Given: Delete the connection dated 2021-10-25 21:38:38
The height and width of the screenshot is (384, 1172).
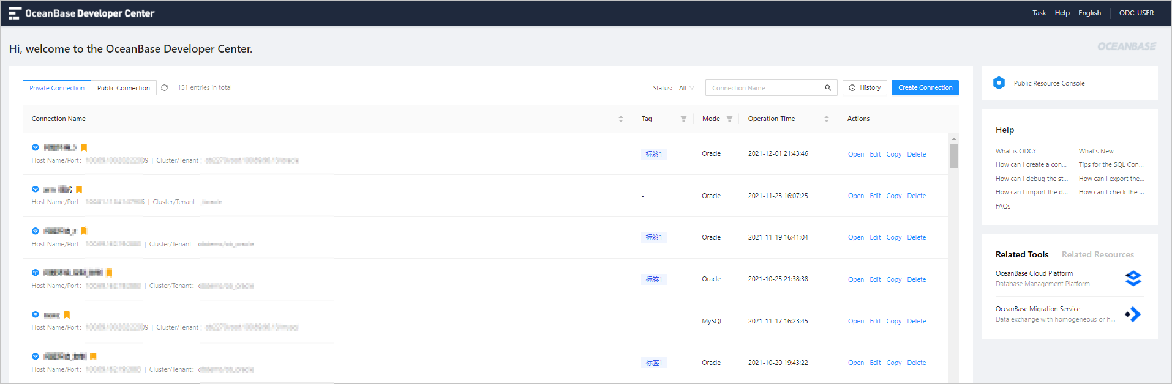Looking at the screenshot, I should pyautogui.click(x=917, y=279).
